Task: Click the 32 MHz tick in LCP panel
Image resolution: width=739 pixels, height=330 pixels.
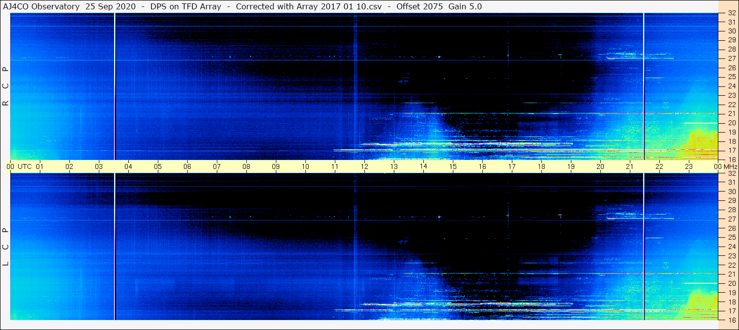Action: (x=731, y=173)
